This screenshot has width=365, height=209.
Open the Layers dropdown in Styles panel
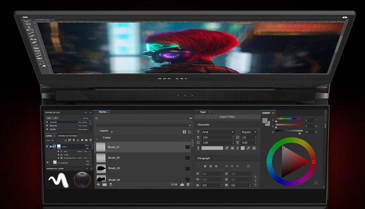(x=106, y=131)
